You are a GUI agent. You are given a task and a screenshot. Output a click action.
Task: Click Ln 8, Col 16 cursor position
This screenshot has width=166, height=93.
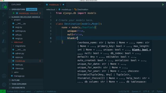coord(124,91)
